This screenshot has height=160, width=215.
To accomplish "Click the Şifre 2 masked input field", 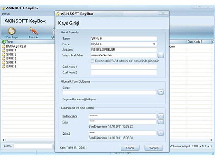I will (x=122, y=133).
